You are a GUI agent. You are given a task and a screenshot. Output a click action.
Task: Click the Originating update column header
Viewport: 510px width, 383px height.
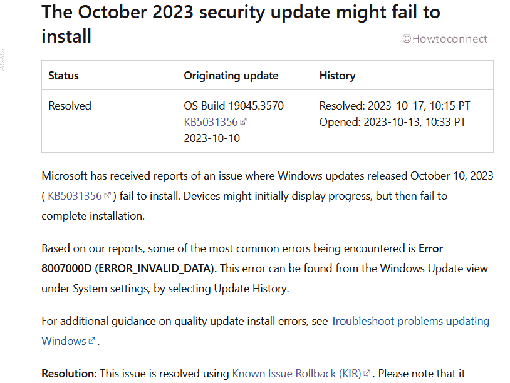pos(231,76)
